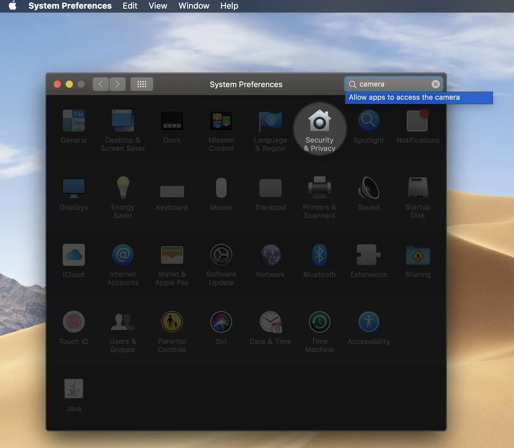This screenshot has height=448, width=514.
Task: Close the System Preferences window
Action: (x=57, y=84)
